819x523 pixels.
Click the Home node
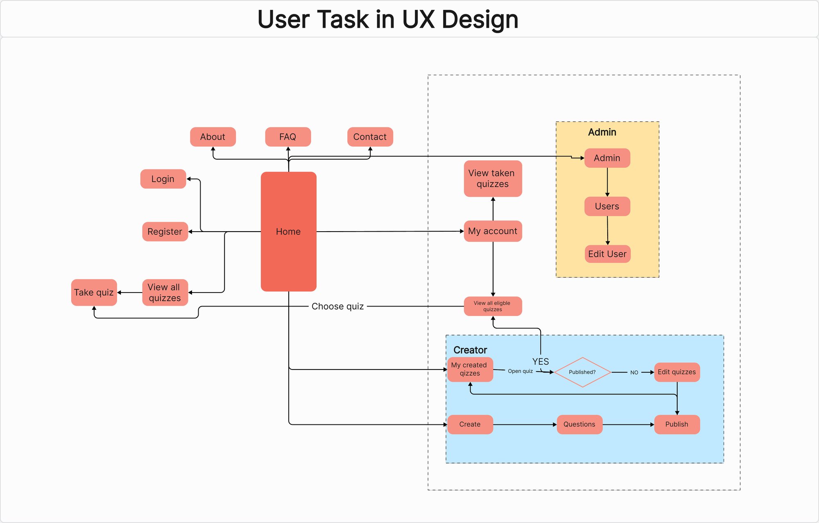tap(289, 231)
